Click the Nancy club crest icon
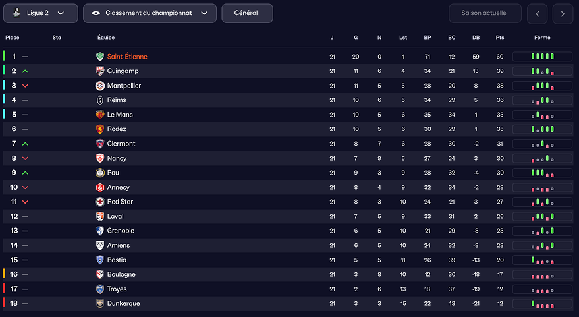This screenshot has height=317, width=579. tap(100, 158)
